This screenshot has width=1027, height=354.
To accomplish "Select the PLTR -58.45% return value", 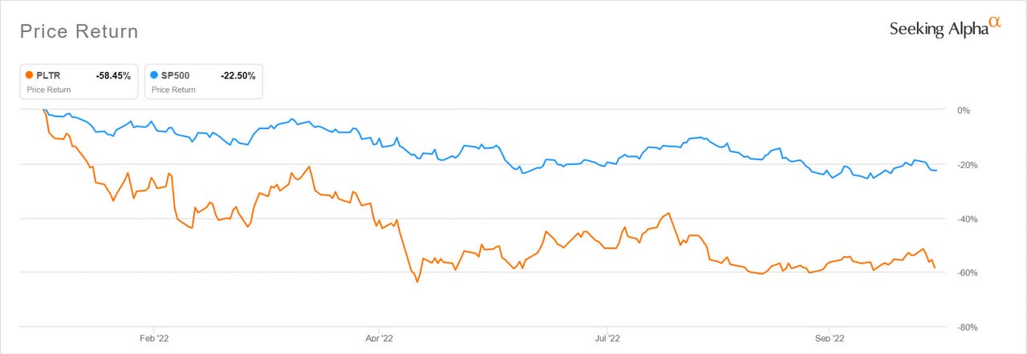I will pos(112,76).
